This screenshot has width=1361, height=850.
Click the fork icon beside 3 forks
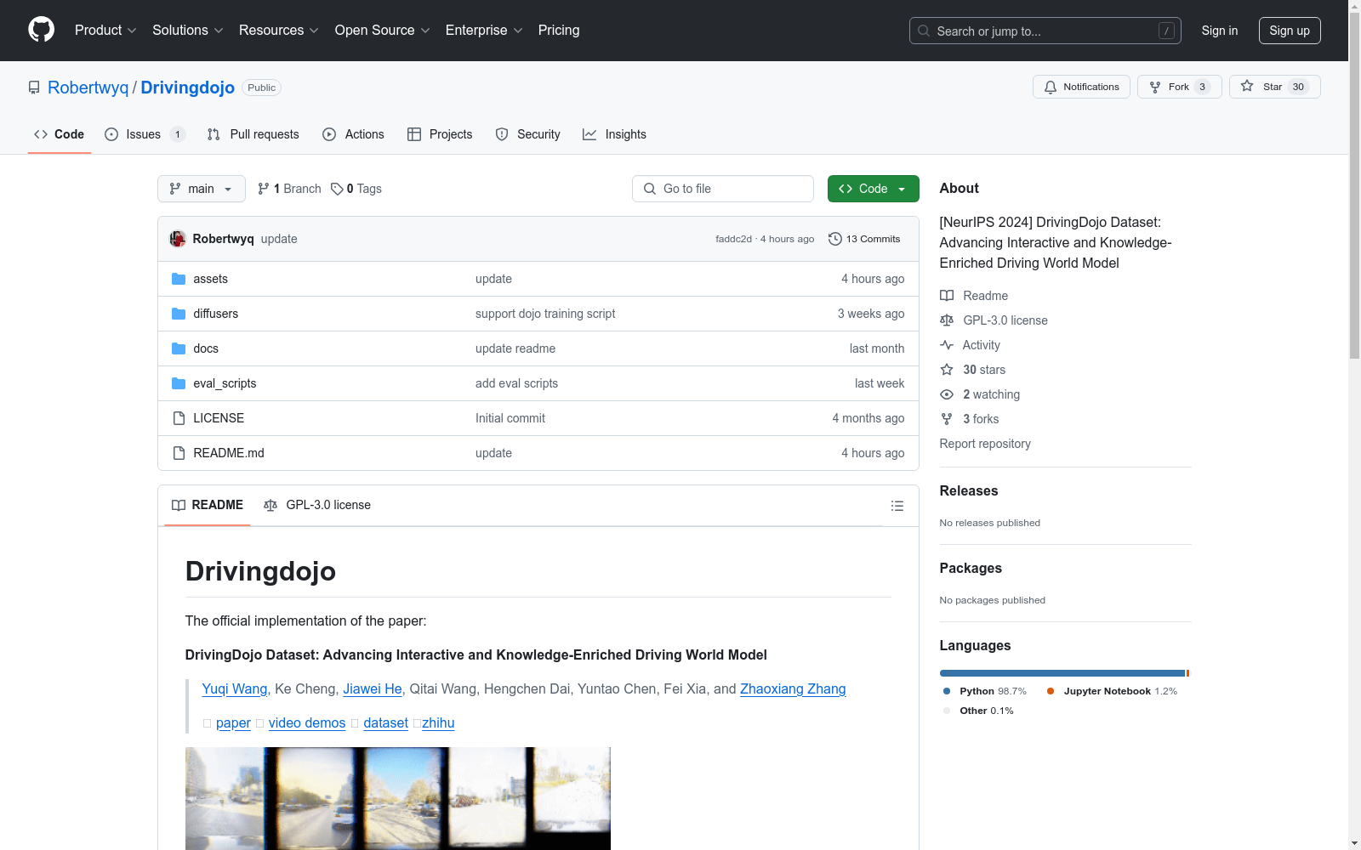tap(947, 419)
